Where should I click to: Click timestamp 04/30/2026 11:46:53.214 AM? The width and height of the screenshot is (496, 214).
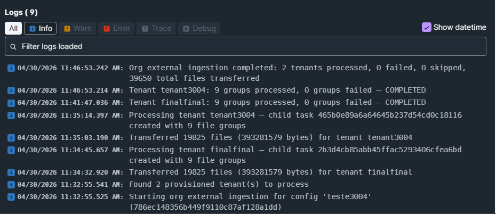70,90
